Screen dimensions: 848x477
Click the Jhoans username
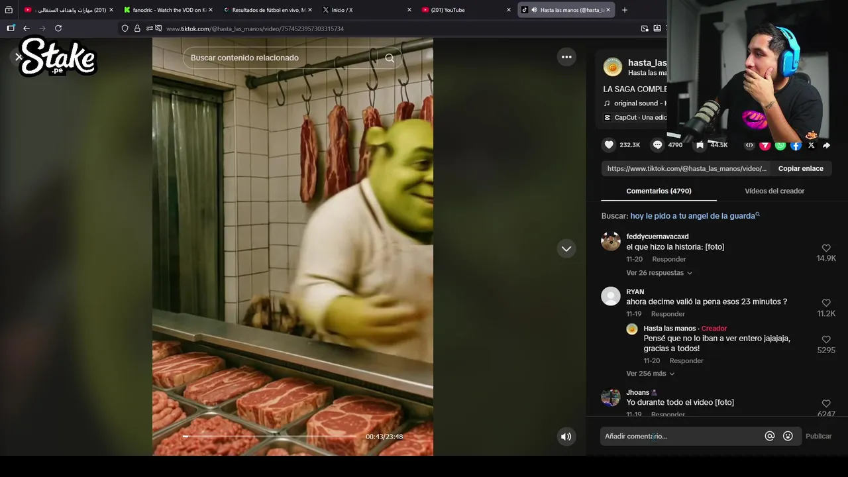pyautogui.click(x=637, y=392)
